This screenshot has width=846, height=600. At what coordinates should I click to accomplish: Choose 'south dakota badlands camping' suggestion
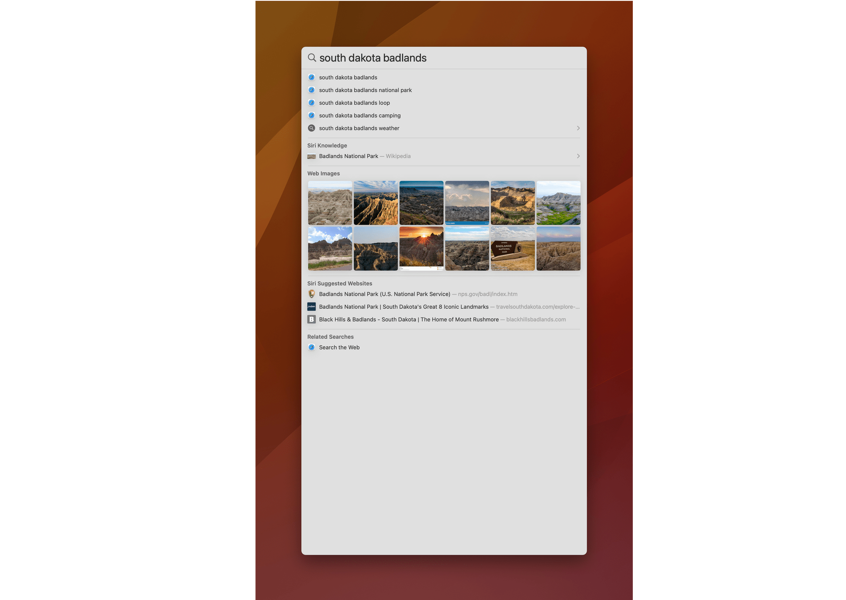[x=360, y=116]
